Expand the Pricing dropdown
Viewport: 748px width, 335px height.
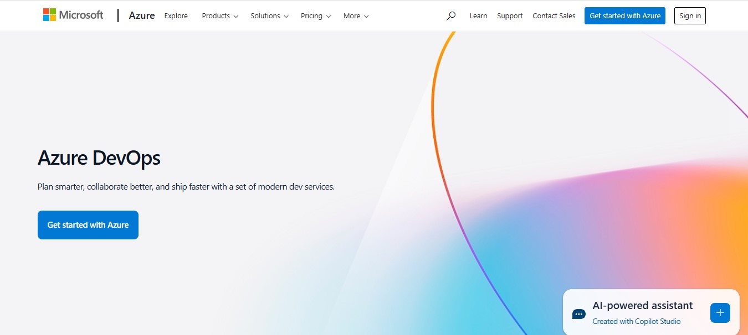pos(315,16)
